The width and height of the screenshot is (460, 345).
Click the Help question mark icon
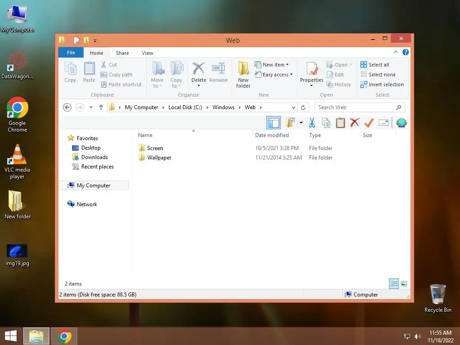coord(406,52)
